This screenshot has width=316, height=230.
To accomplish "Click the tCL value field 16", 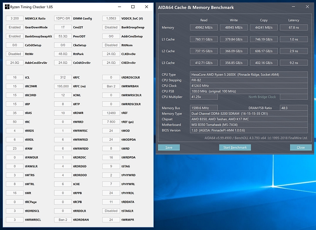I will tap(15, 77).
